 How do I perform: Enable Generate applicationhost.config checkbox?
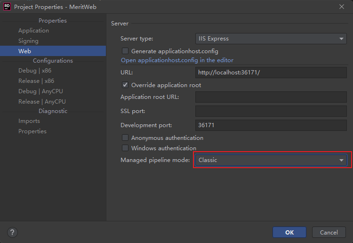(x=125, y=51)
